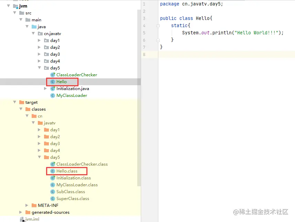Click the Initialization.java class icon

[x=53, y=88]
